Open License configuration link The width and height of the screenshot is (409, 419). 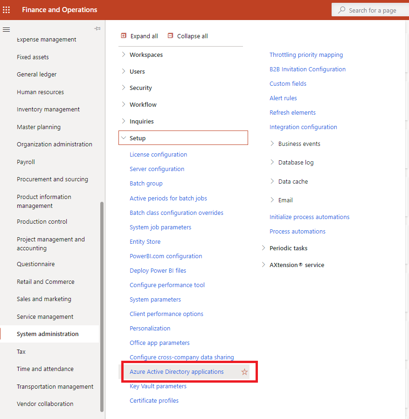[158, 154]
